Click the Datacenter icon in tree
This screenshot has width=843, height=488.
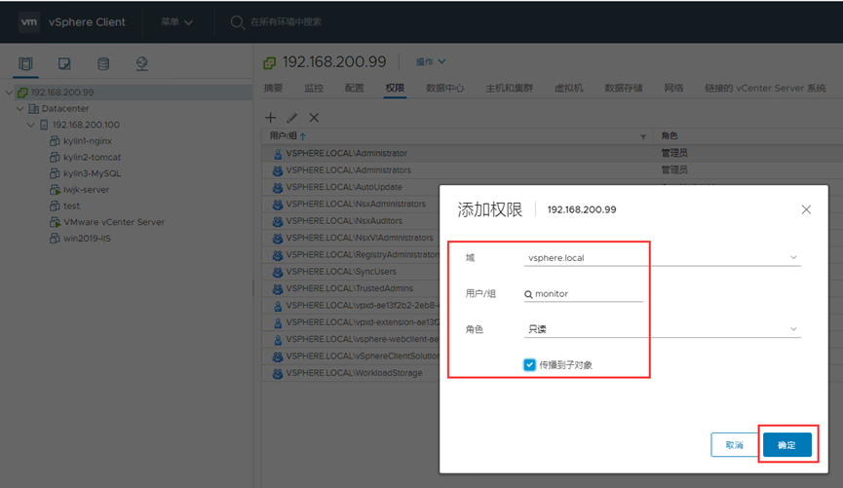pos(33,108)
